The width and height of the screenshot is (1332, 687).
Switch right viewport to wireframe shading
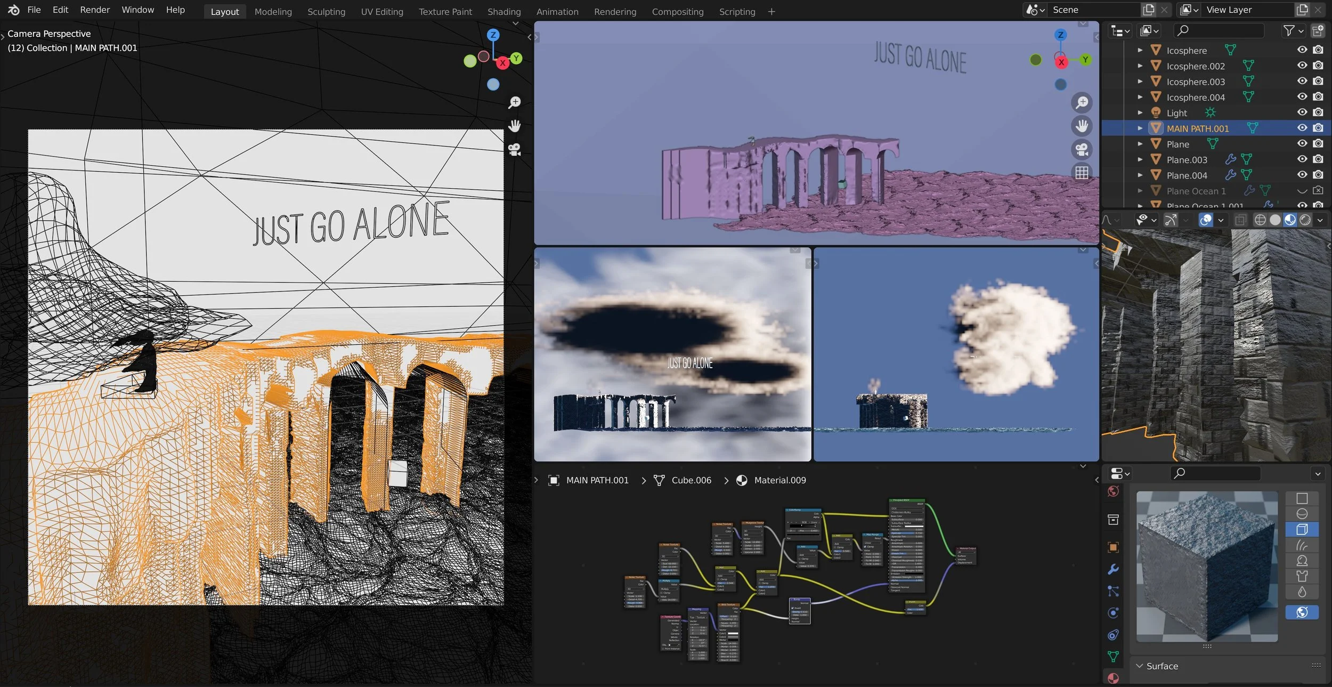click(x=1260, y=220)
